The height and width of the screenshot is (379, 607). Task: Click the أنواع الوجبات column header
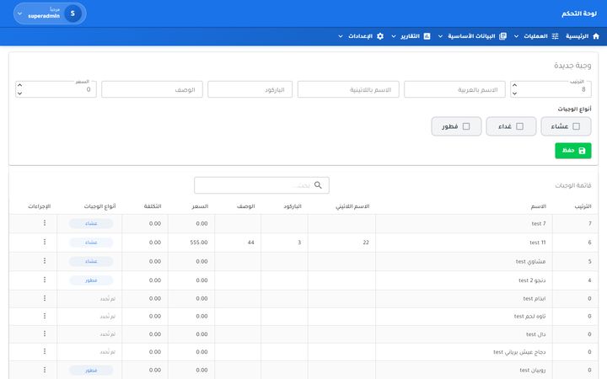coord(99,206)
